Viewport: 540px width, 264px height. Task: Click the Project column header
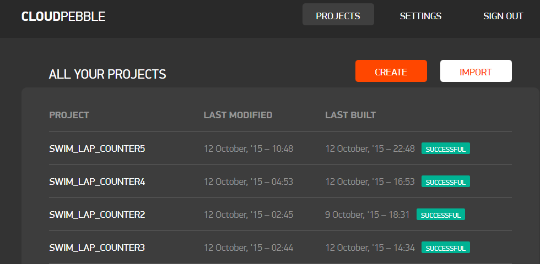pyautogui.click(x=69, y=115)
